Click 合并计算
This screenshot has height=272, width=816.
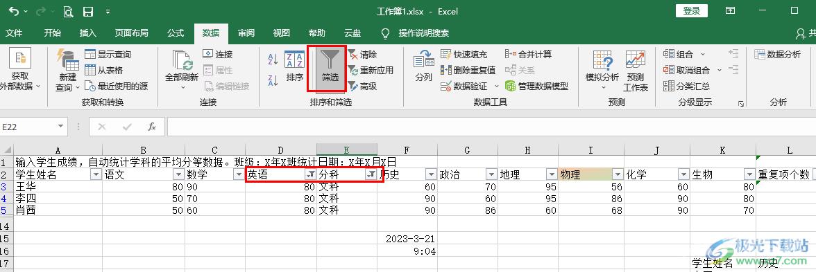tap(528, 54)
